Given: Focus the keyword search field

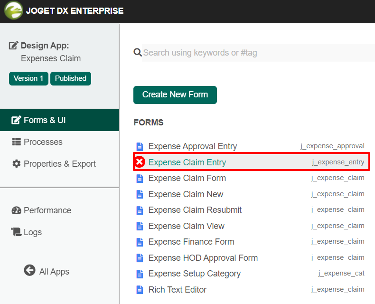Looking at the screenshot, I should pyautogui.click(x=256, y=53).
